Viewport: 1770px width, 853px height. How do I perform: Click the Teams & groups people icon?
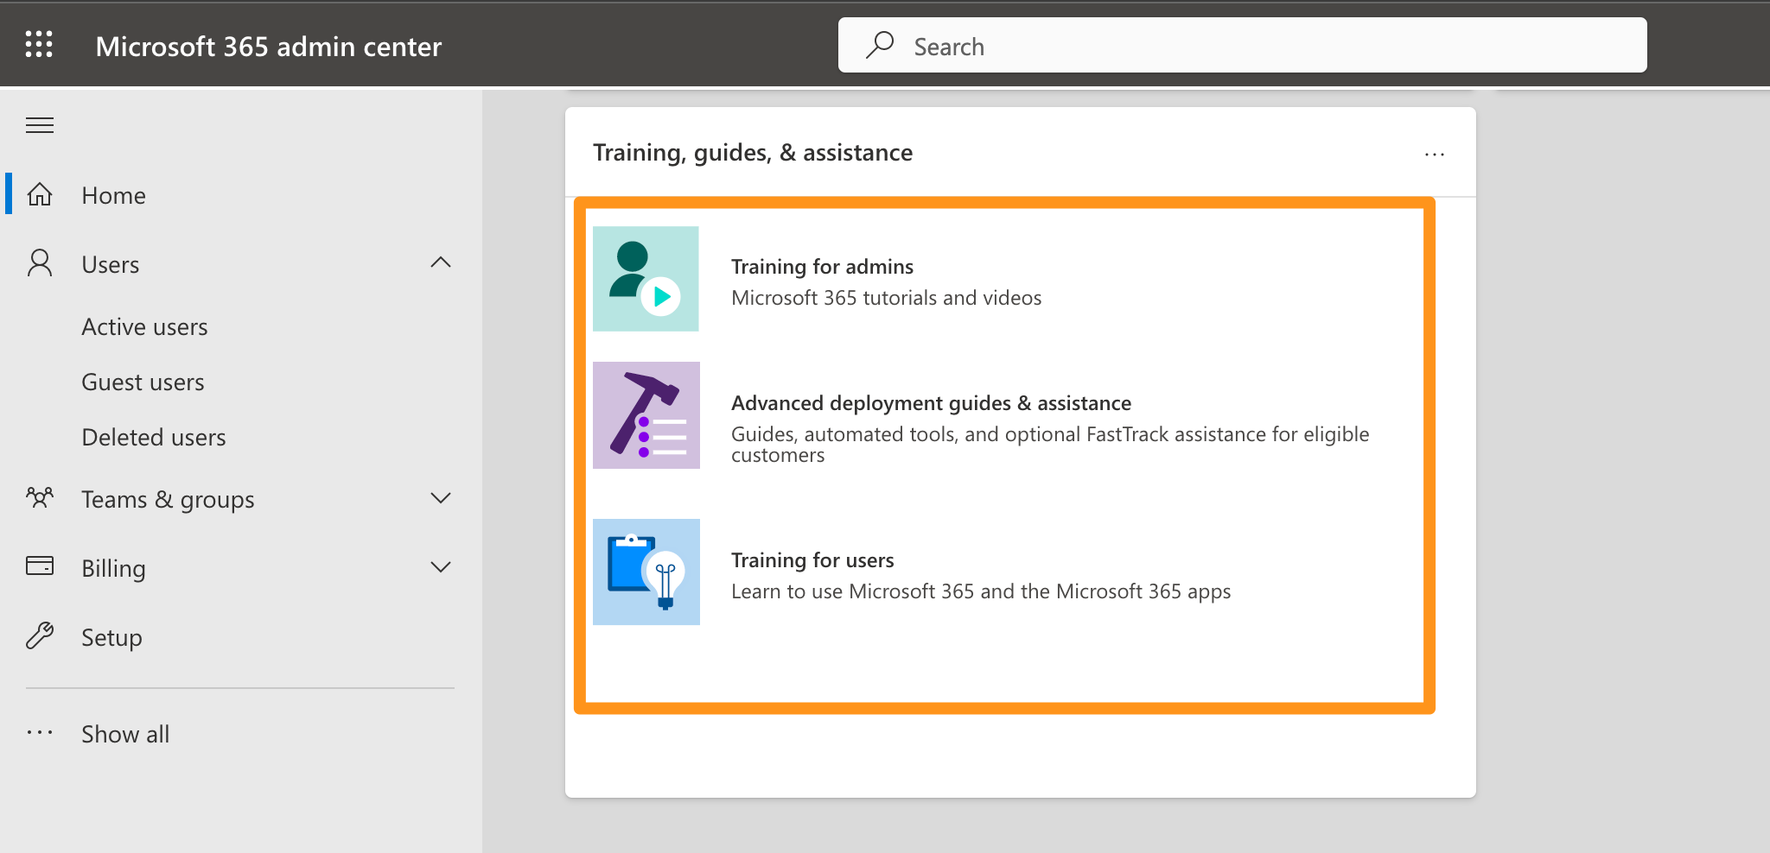pos(40,497)
